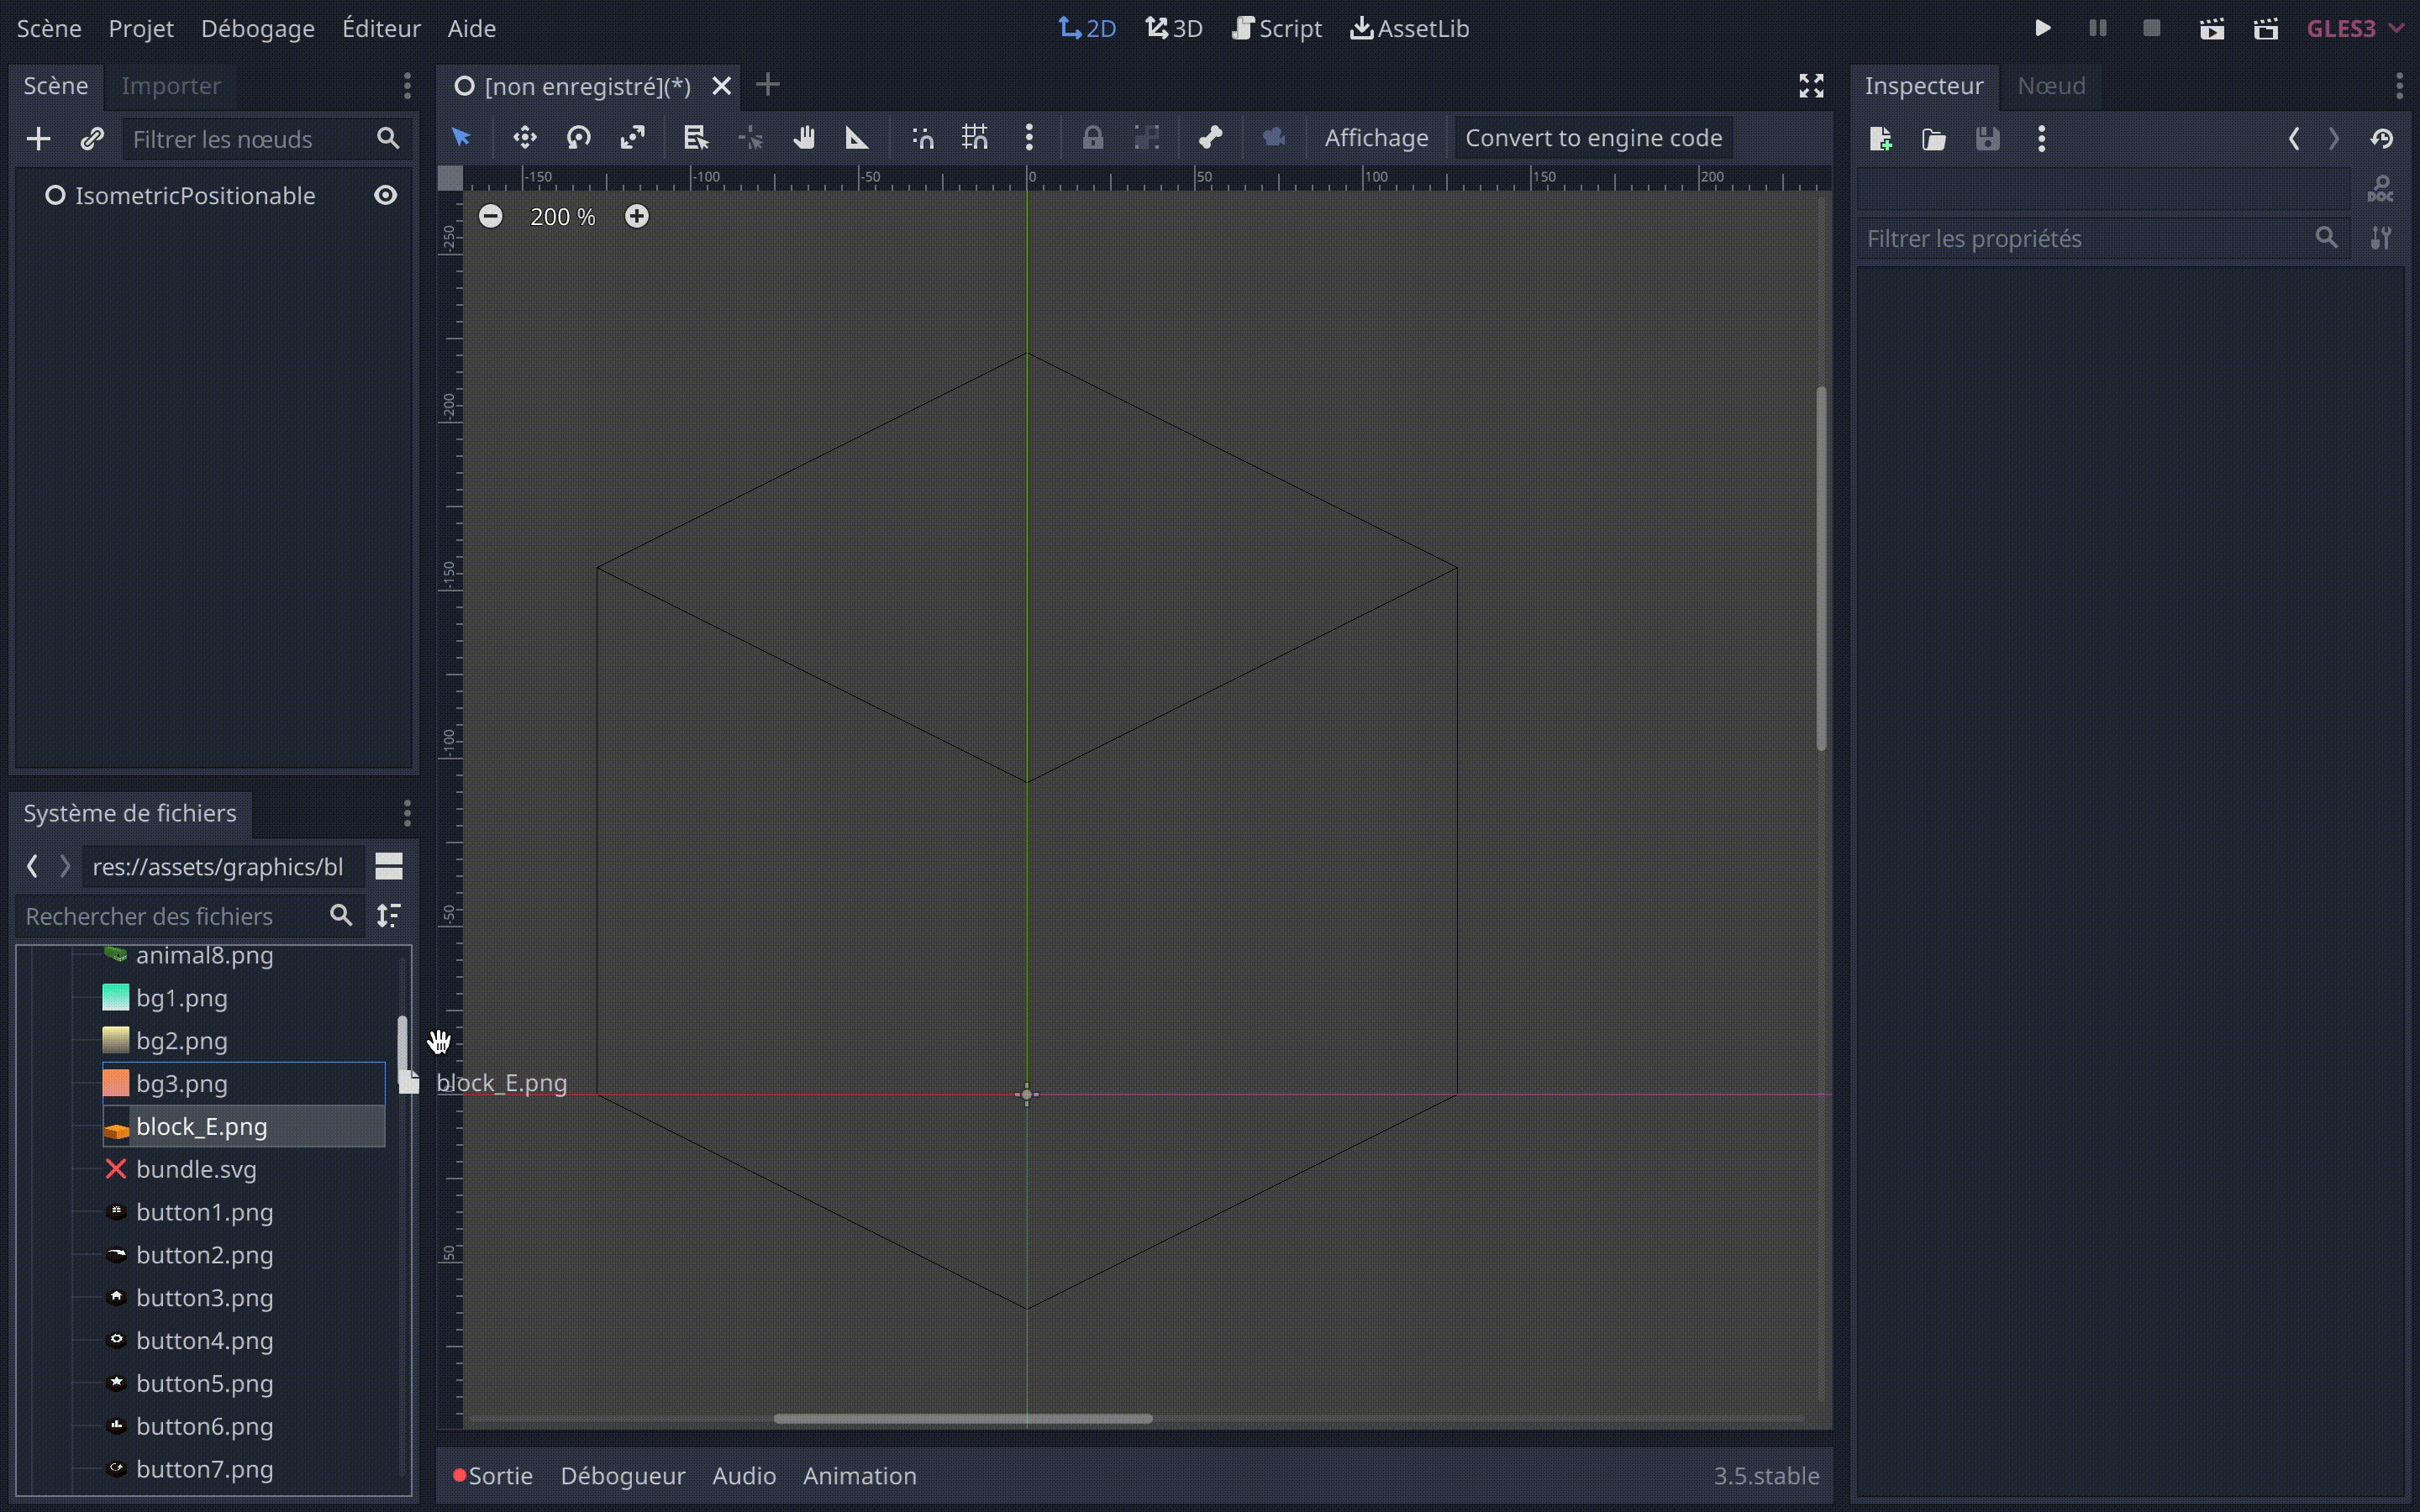Click the viewport horizontal scrollbar
This screenshot has width=2420, height=1512.
963,1418
